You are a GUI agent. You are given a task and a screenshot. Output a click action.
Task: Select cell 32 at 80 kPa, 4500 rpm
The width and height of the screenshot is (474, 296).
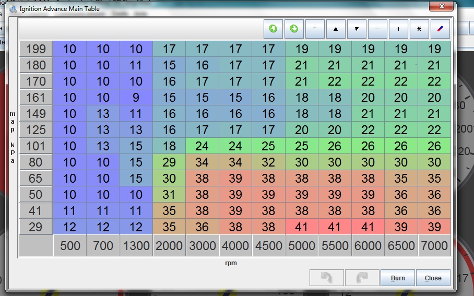coord(268,162)
